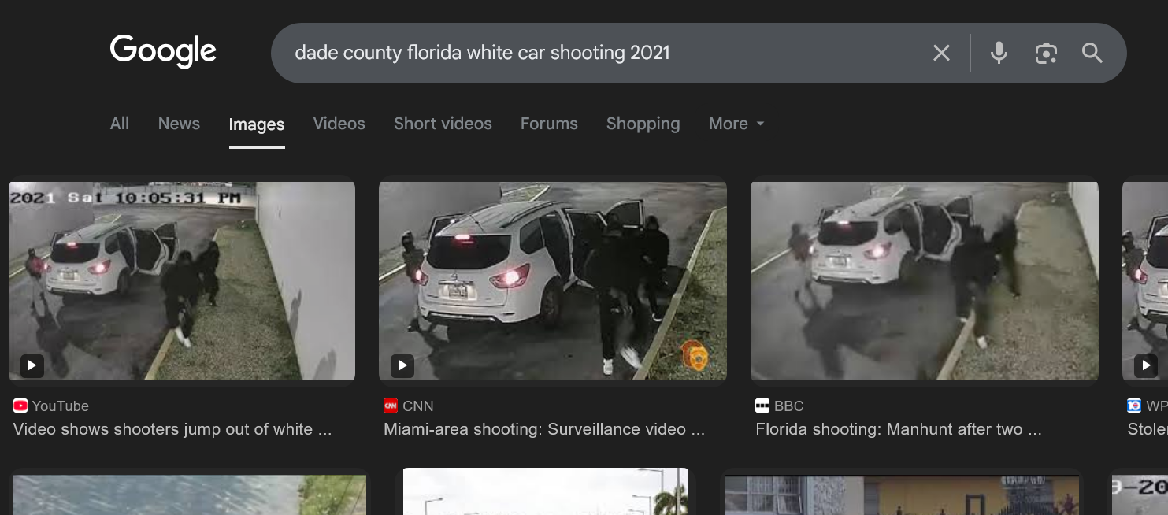Viewport: 1168px width, 515px height.
Task: Click the YouTube source favicon
Action: coord(20,406)
